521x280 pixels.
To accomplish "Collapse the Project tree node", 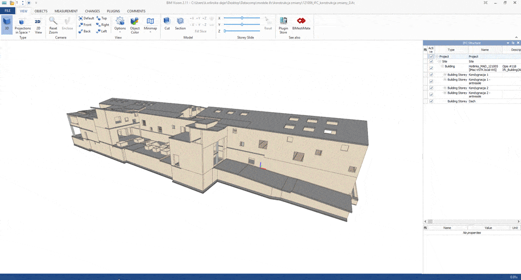I will tap(436, 56).
